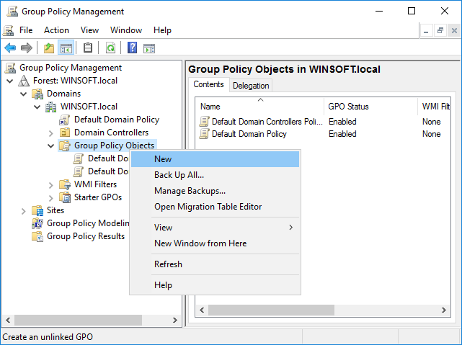Select Default Domain Policy in GPO list
Screen dimensions: 462x345
point(249,134)
